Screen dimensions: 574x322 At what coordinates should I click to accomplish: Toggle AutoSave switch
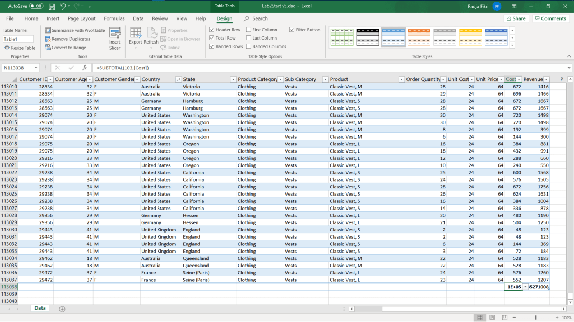(36, 6)
